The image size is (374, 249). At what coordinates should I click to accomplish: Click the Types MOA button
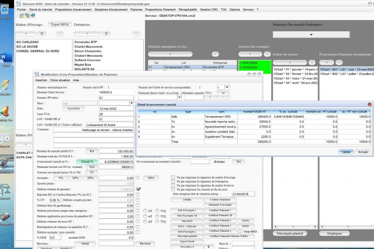click(x=60, y=24)
